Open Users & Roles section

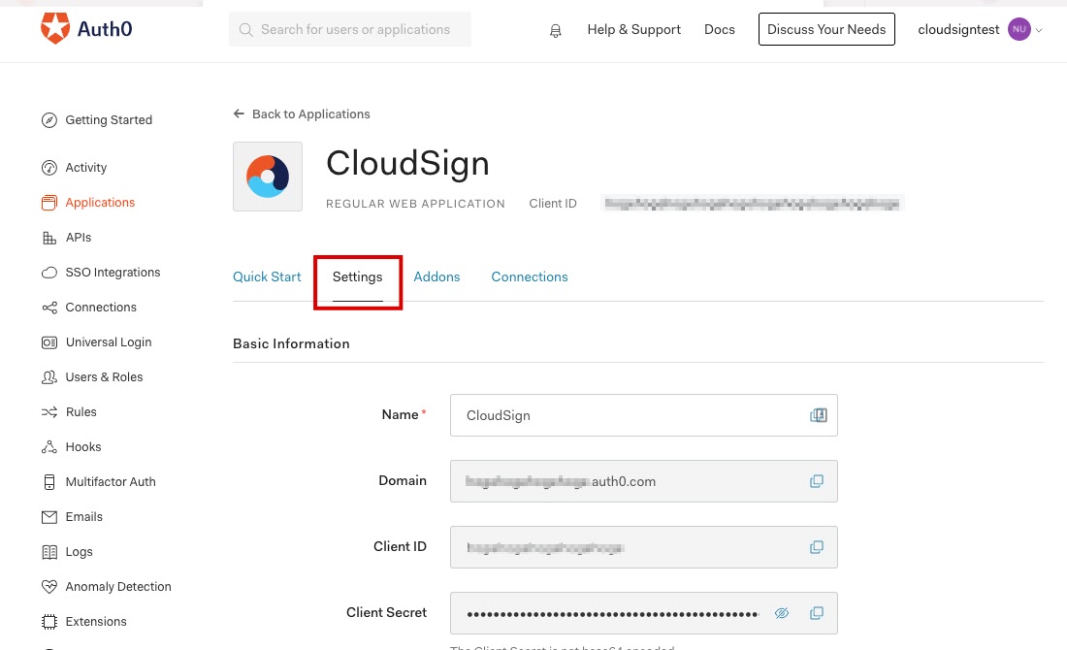click(104, 377)
